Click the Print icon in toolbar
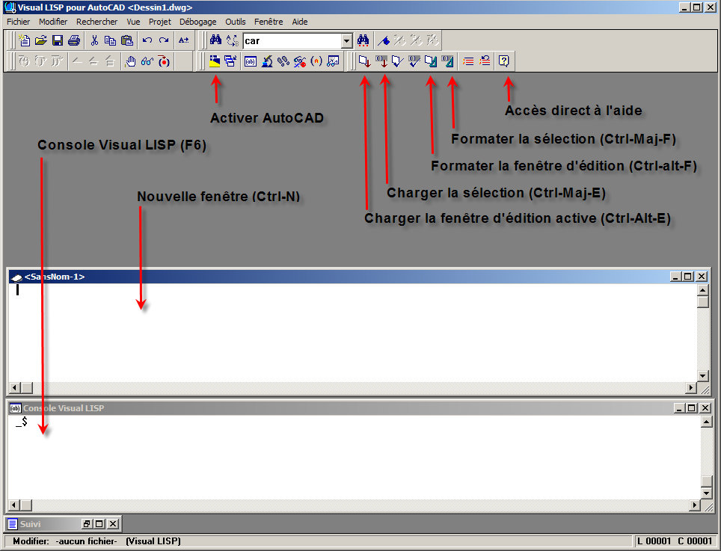The width and height of the screenshot is (721, 551). click(73, 40)
